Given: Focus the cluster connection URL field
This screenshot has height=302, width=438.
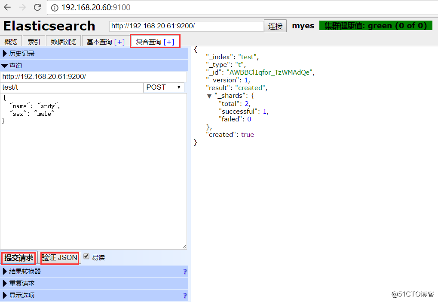Looking at the screenshot, I should 186,26.
